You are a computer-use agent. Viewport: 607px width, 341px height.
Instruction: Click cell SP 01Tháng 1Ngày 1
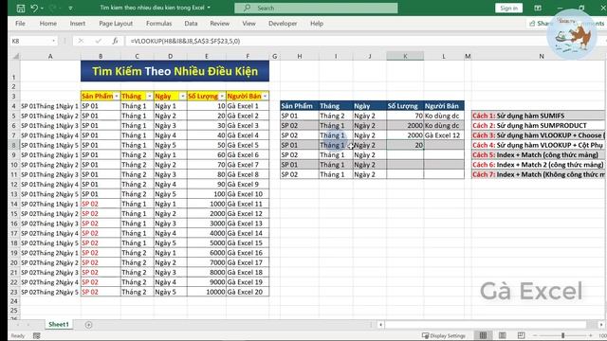pyautogui.click(x=50, y=106)
